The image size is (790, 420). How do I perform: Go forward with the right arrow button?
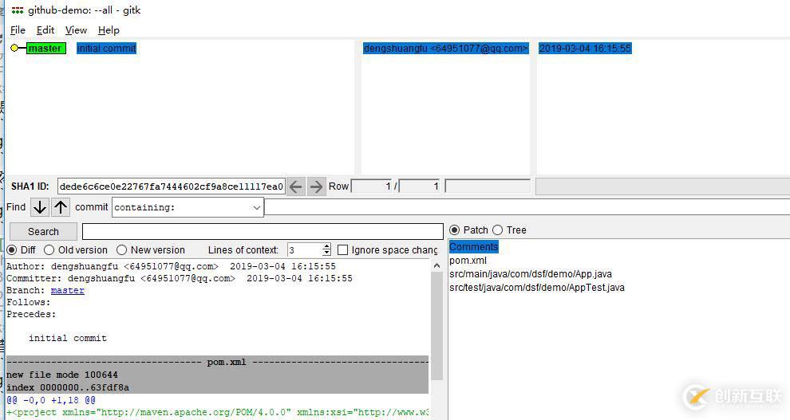pos(316,186)
